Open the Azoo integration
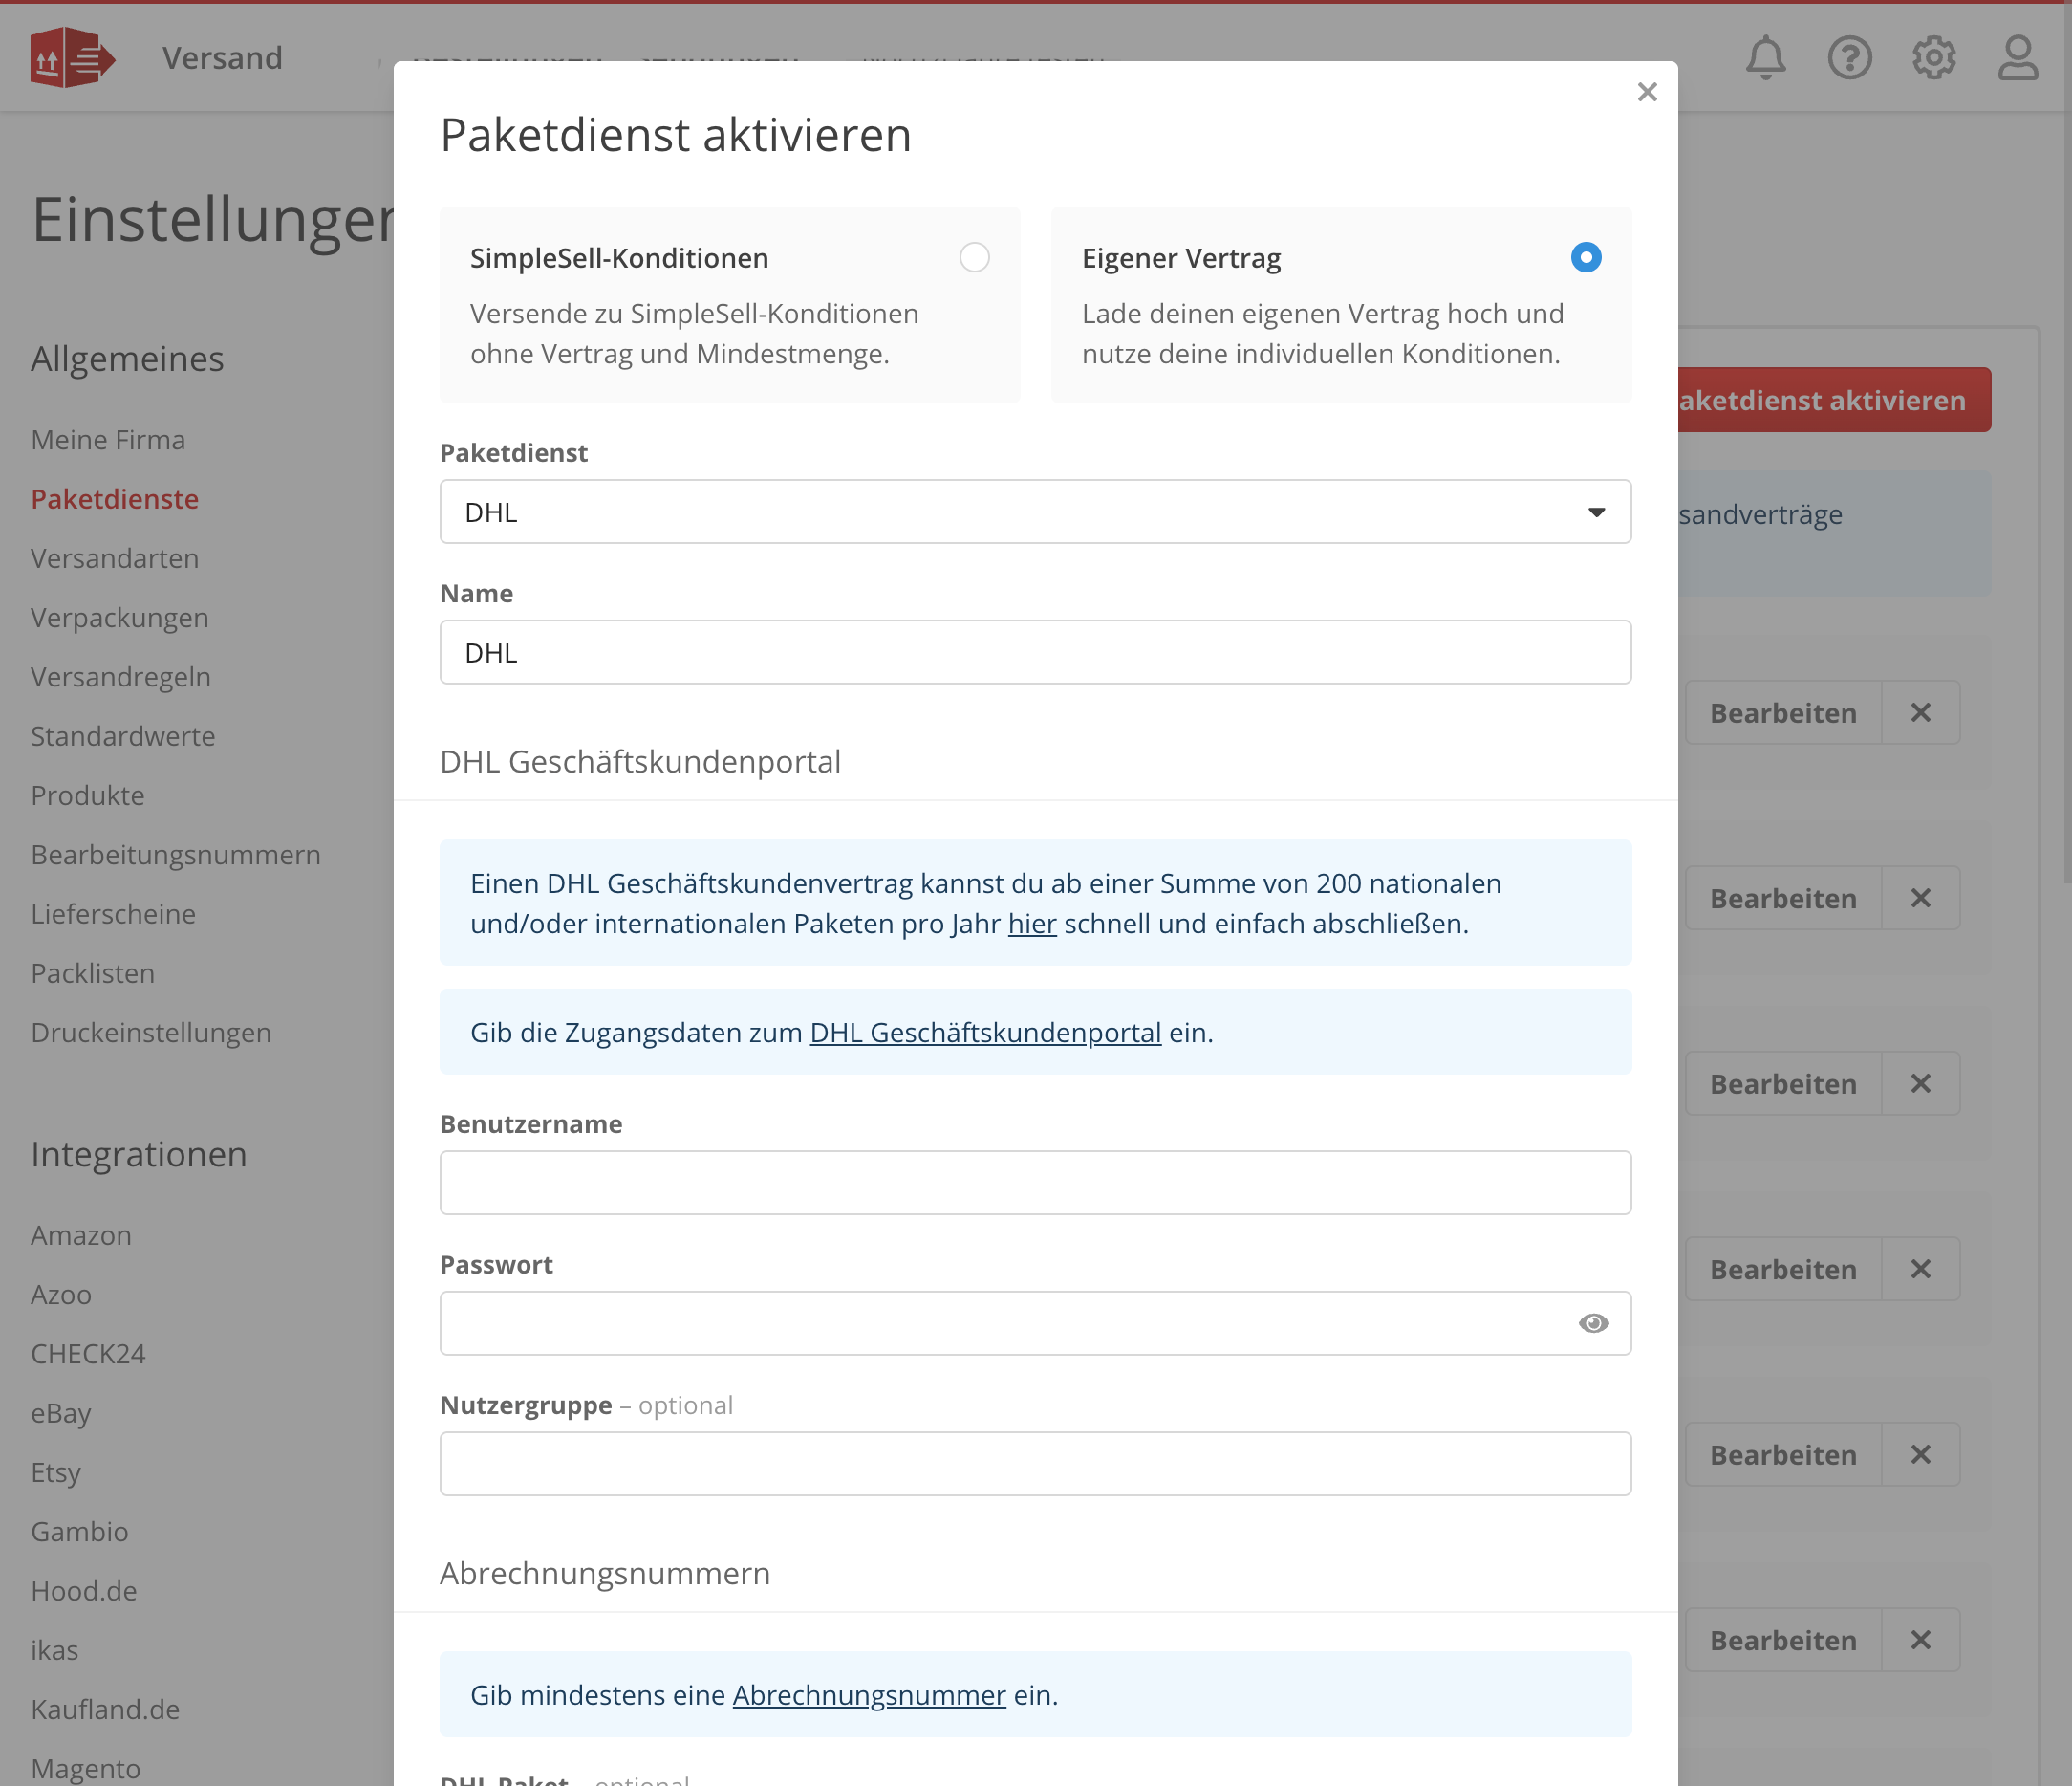 (61, 1295)
